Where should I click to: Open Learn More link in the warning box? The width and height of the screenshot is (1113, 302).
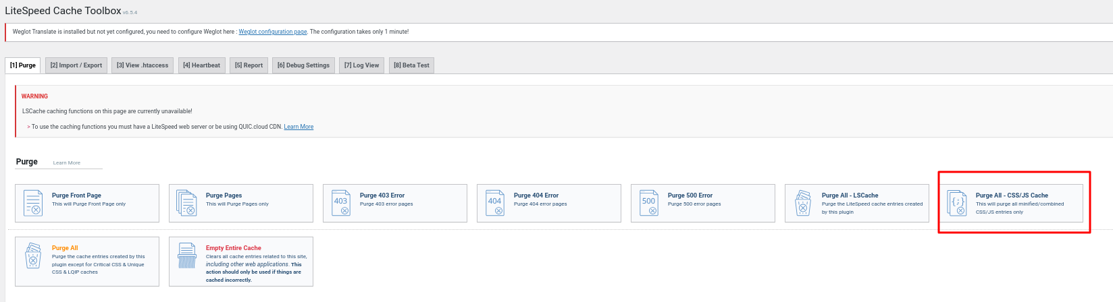(x=299, y=127)
